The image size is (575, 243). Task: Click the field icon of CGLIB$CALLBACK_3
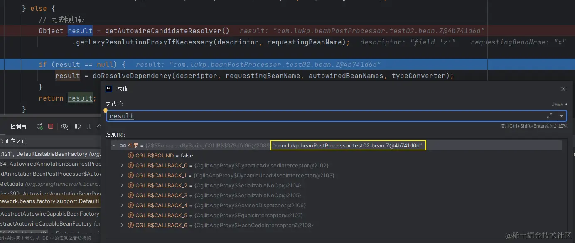(x=131, y=195)
